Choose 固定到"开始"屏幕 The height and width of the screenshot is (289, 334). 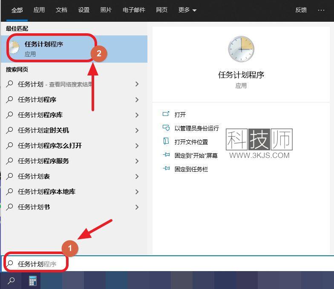196,155
